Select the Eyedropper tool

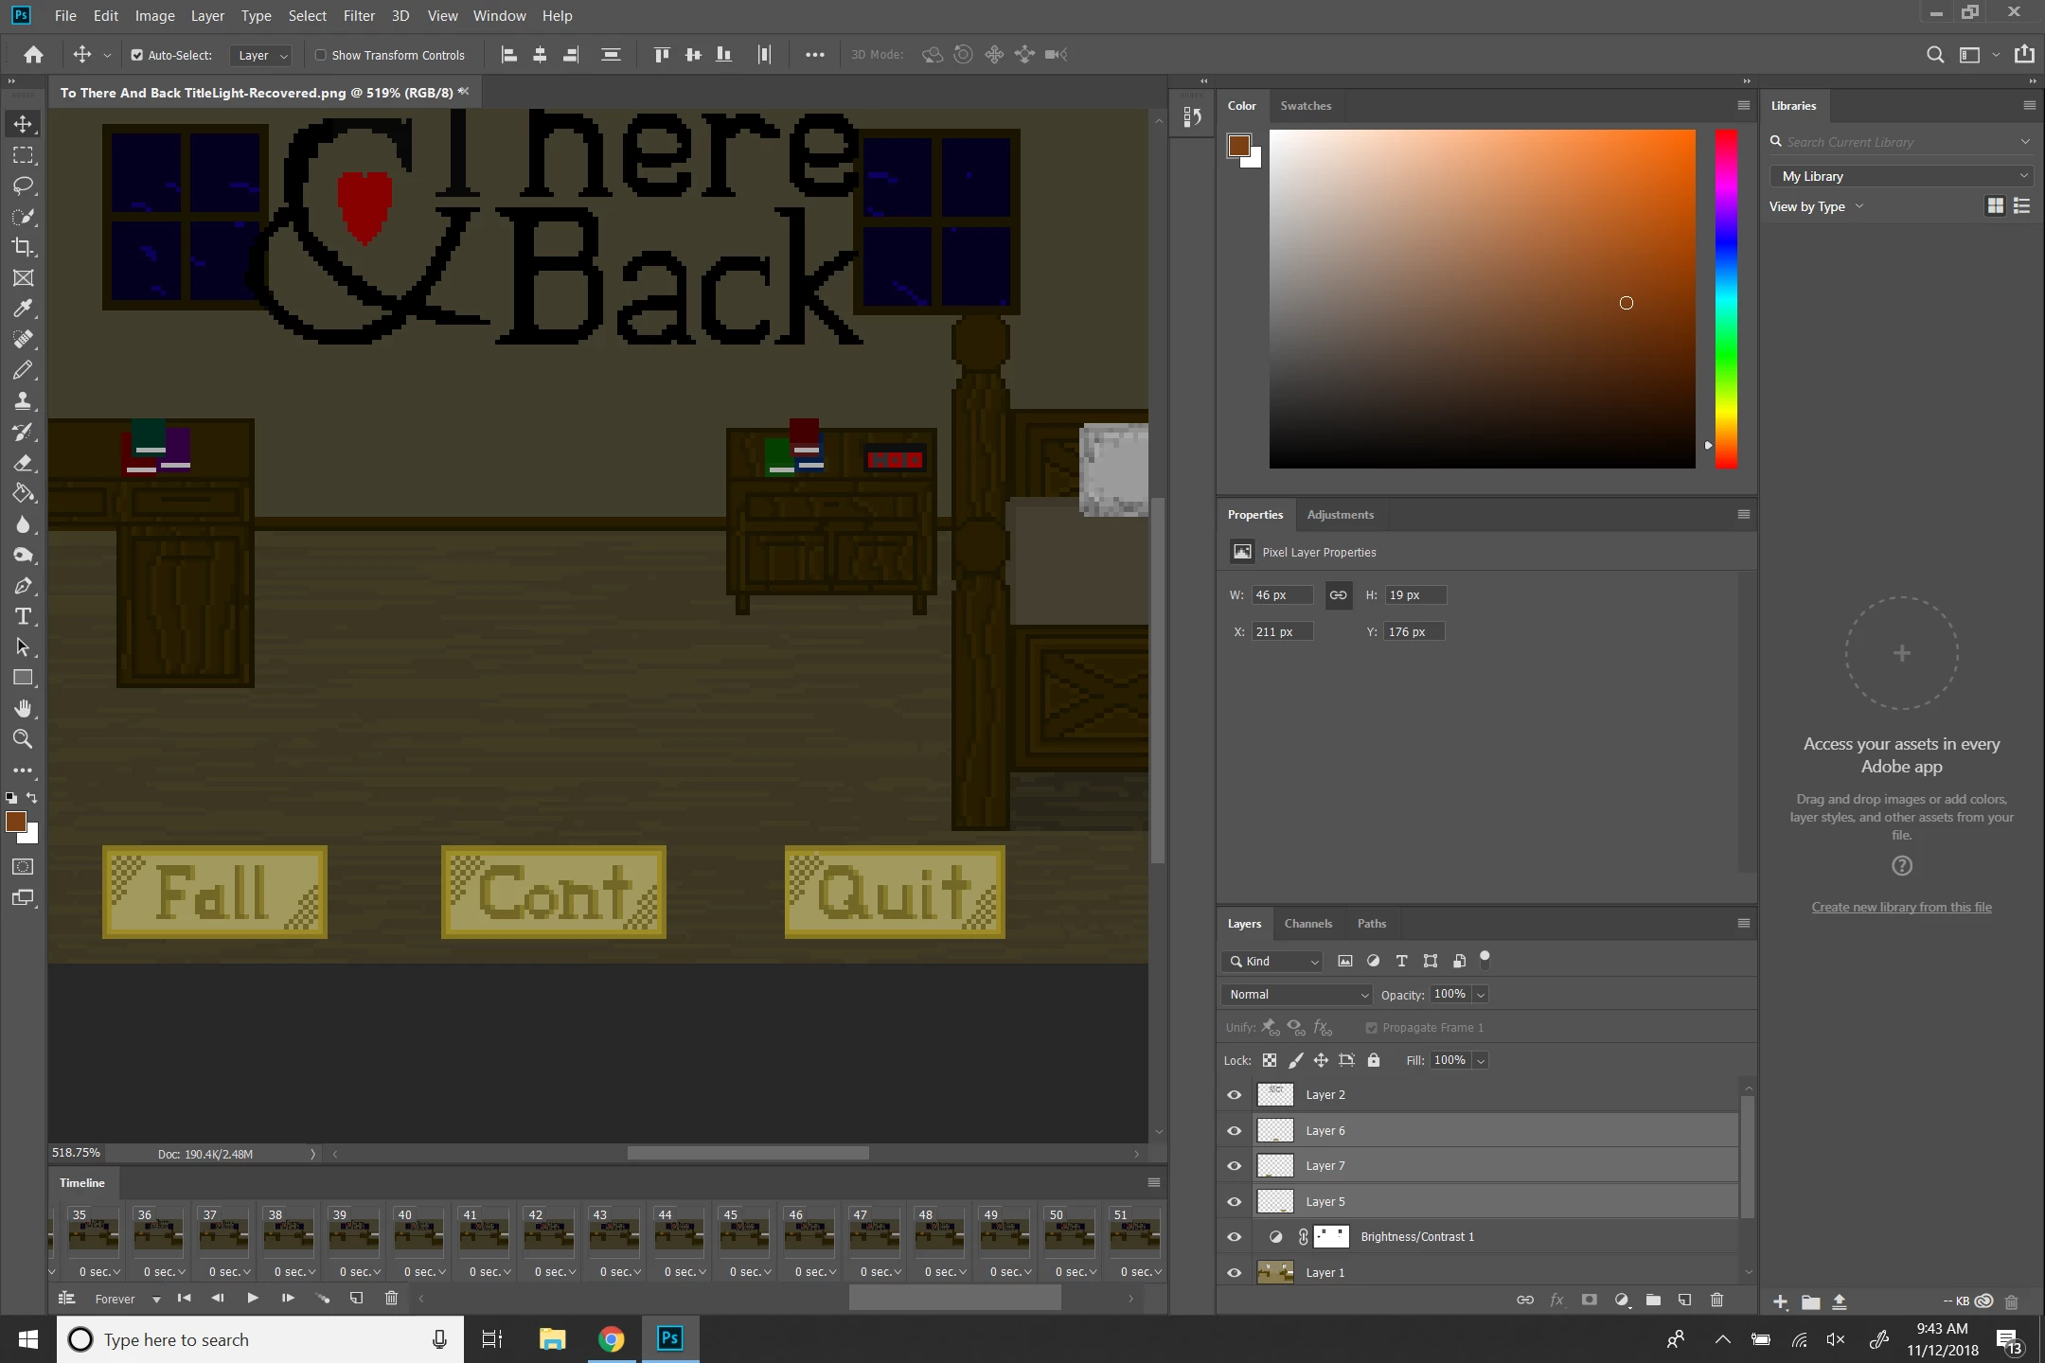coord(23,309)
